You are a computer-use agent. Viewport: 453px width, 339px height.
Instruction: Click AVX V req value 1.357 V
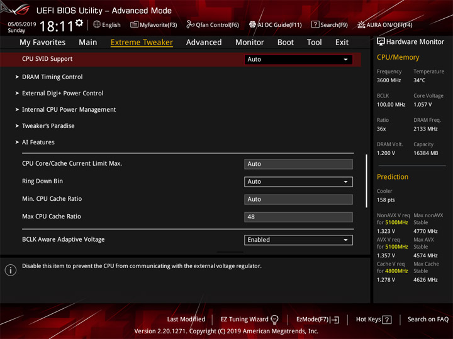[x=386, y=256]
